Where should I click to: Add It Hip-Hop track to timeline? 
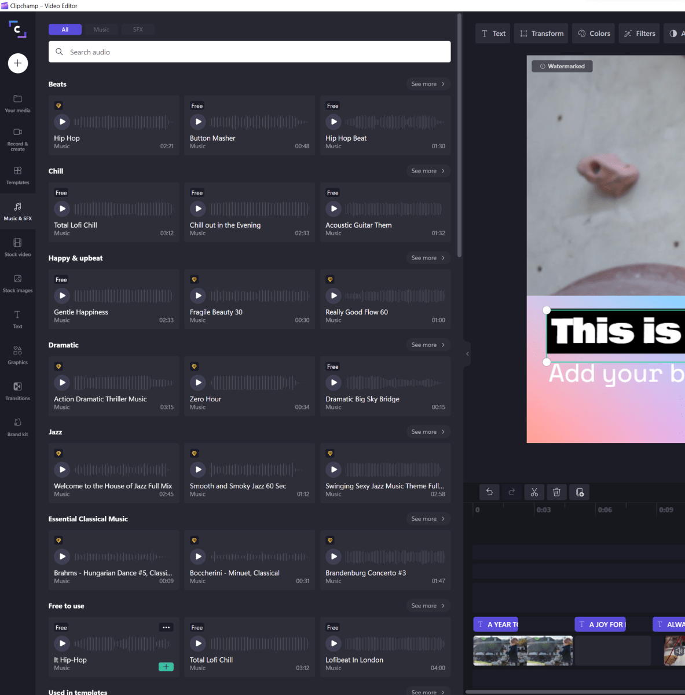[166, 667]
